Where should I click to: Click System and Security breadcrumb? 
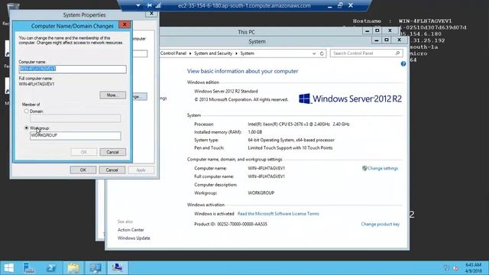pos(213,53)
